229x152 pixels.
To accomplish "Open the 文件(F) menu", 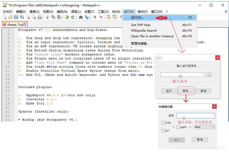I will coord(8,12).
